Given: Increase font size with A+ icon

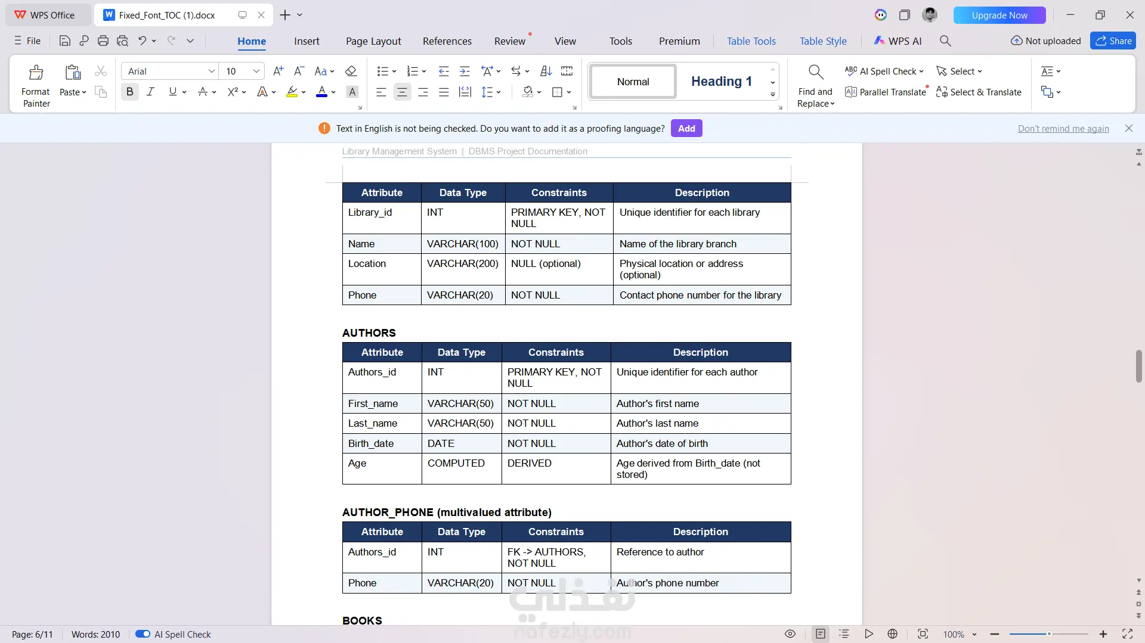Looking at the screenshot, I should click(x=278, y=72).
